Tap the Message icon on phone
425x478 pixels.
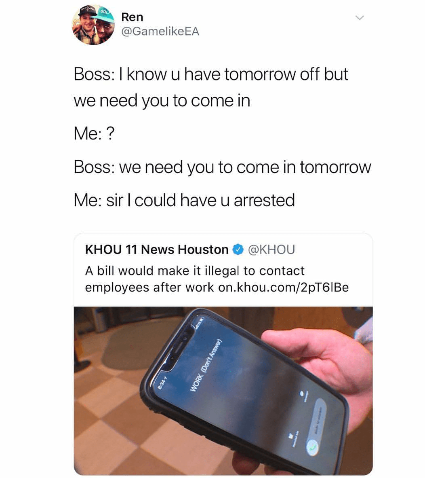coord(302,393)
